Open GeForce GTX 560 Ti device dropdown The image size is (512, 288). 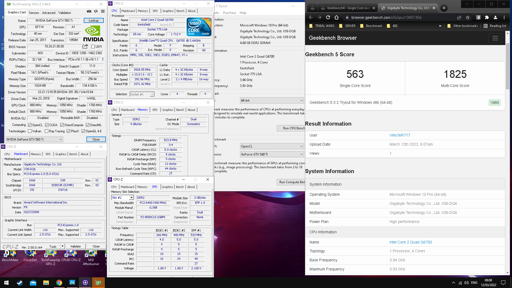click(x=272, y=154)
